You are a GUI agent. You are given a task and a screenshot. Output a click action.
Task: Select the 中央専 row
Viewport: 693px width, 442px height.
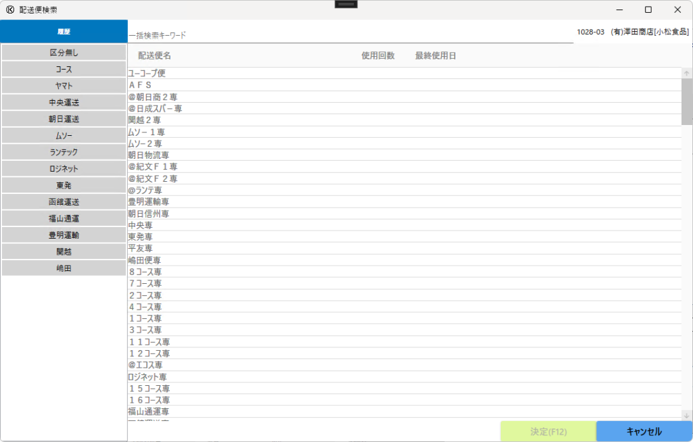tap(405, 225)
